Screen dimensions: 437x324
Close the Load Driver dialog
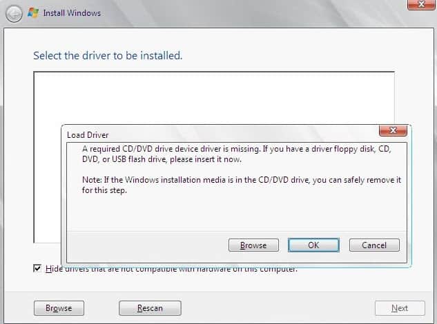393,130
